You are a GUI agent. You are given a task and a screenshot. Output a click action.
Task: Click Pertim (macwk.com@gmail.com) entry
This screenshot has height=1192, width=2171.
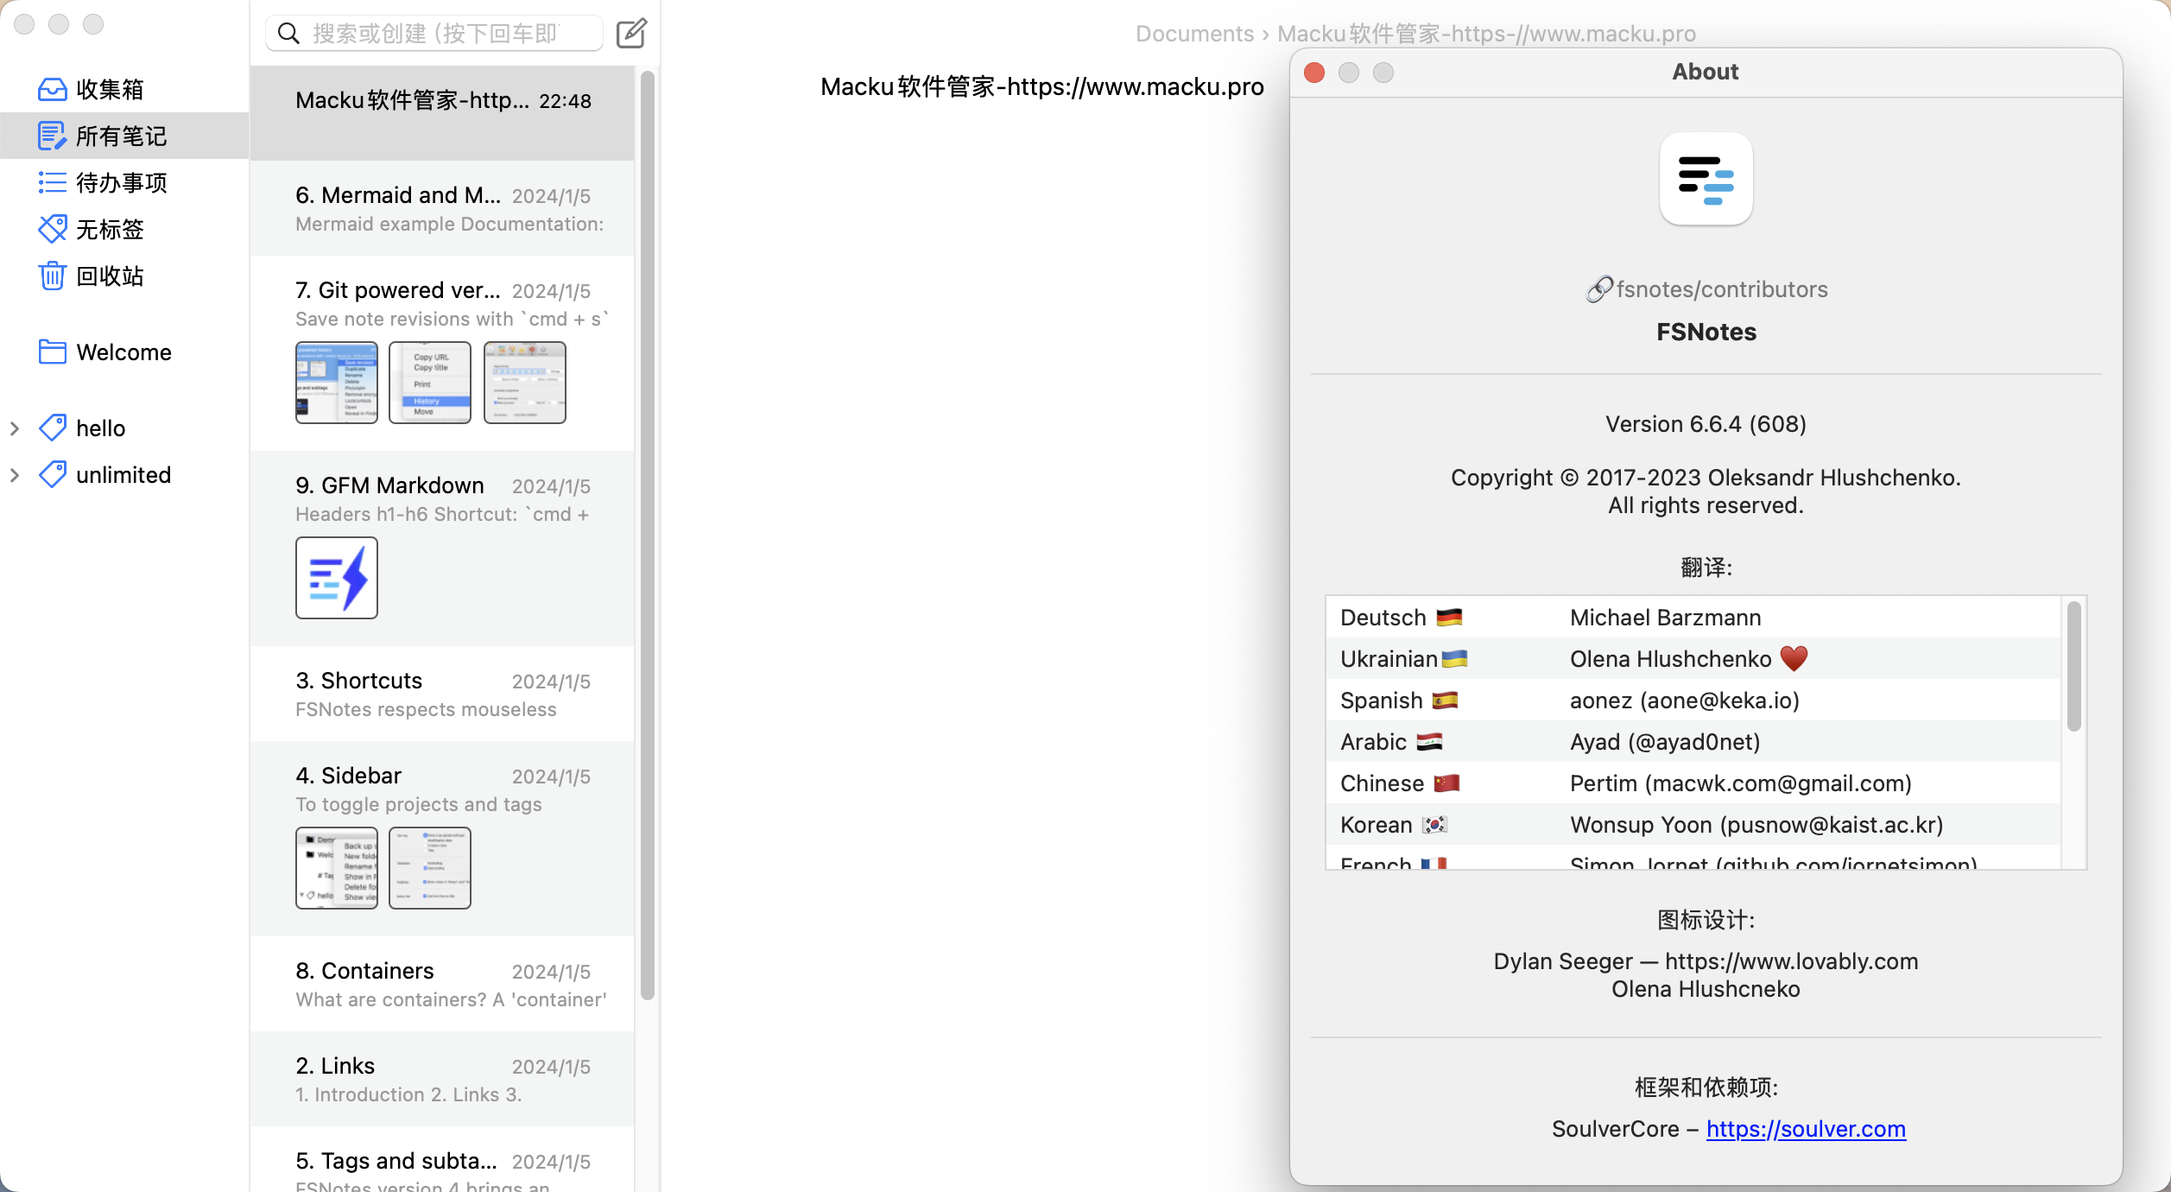pyautogui.click(x=1741, y=783)
